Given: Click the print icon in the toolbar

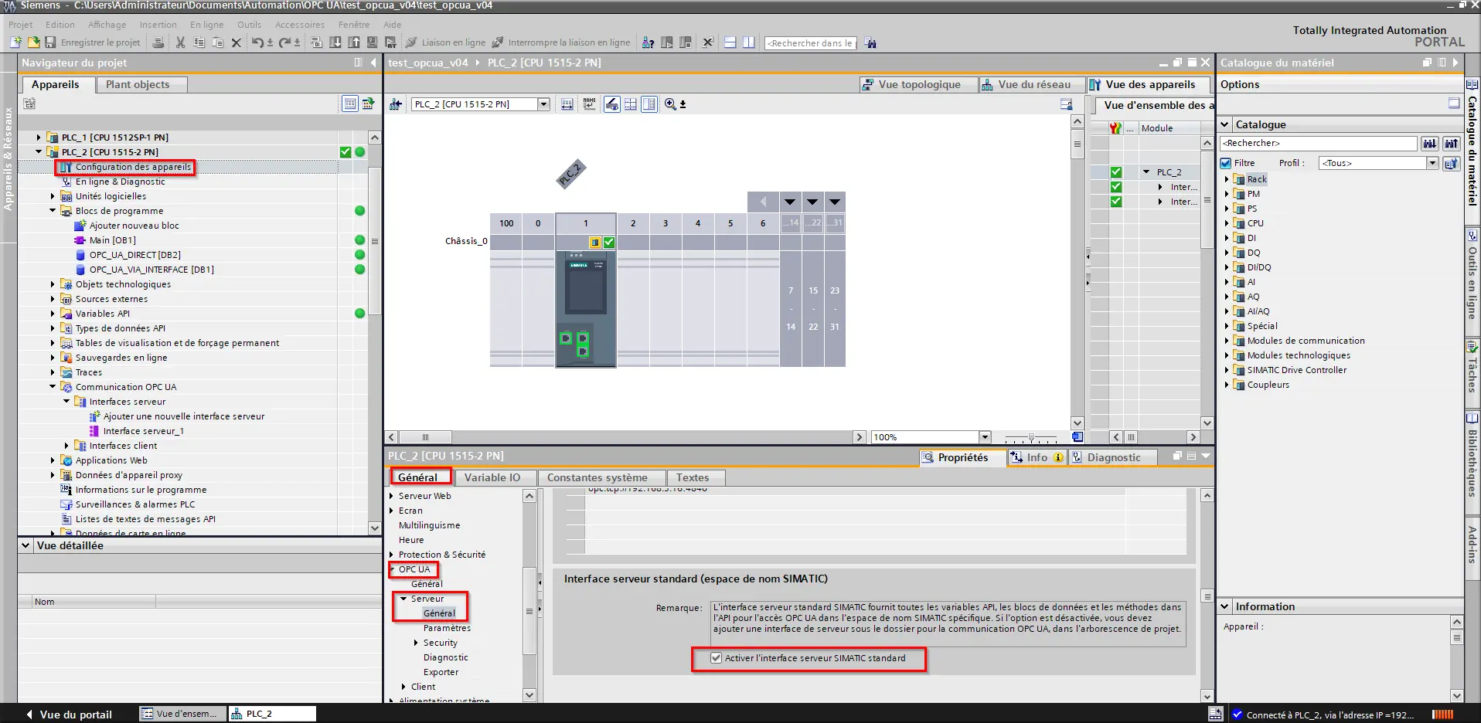Looking at the screenshot, I should (x=158, y=42).
